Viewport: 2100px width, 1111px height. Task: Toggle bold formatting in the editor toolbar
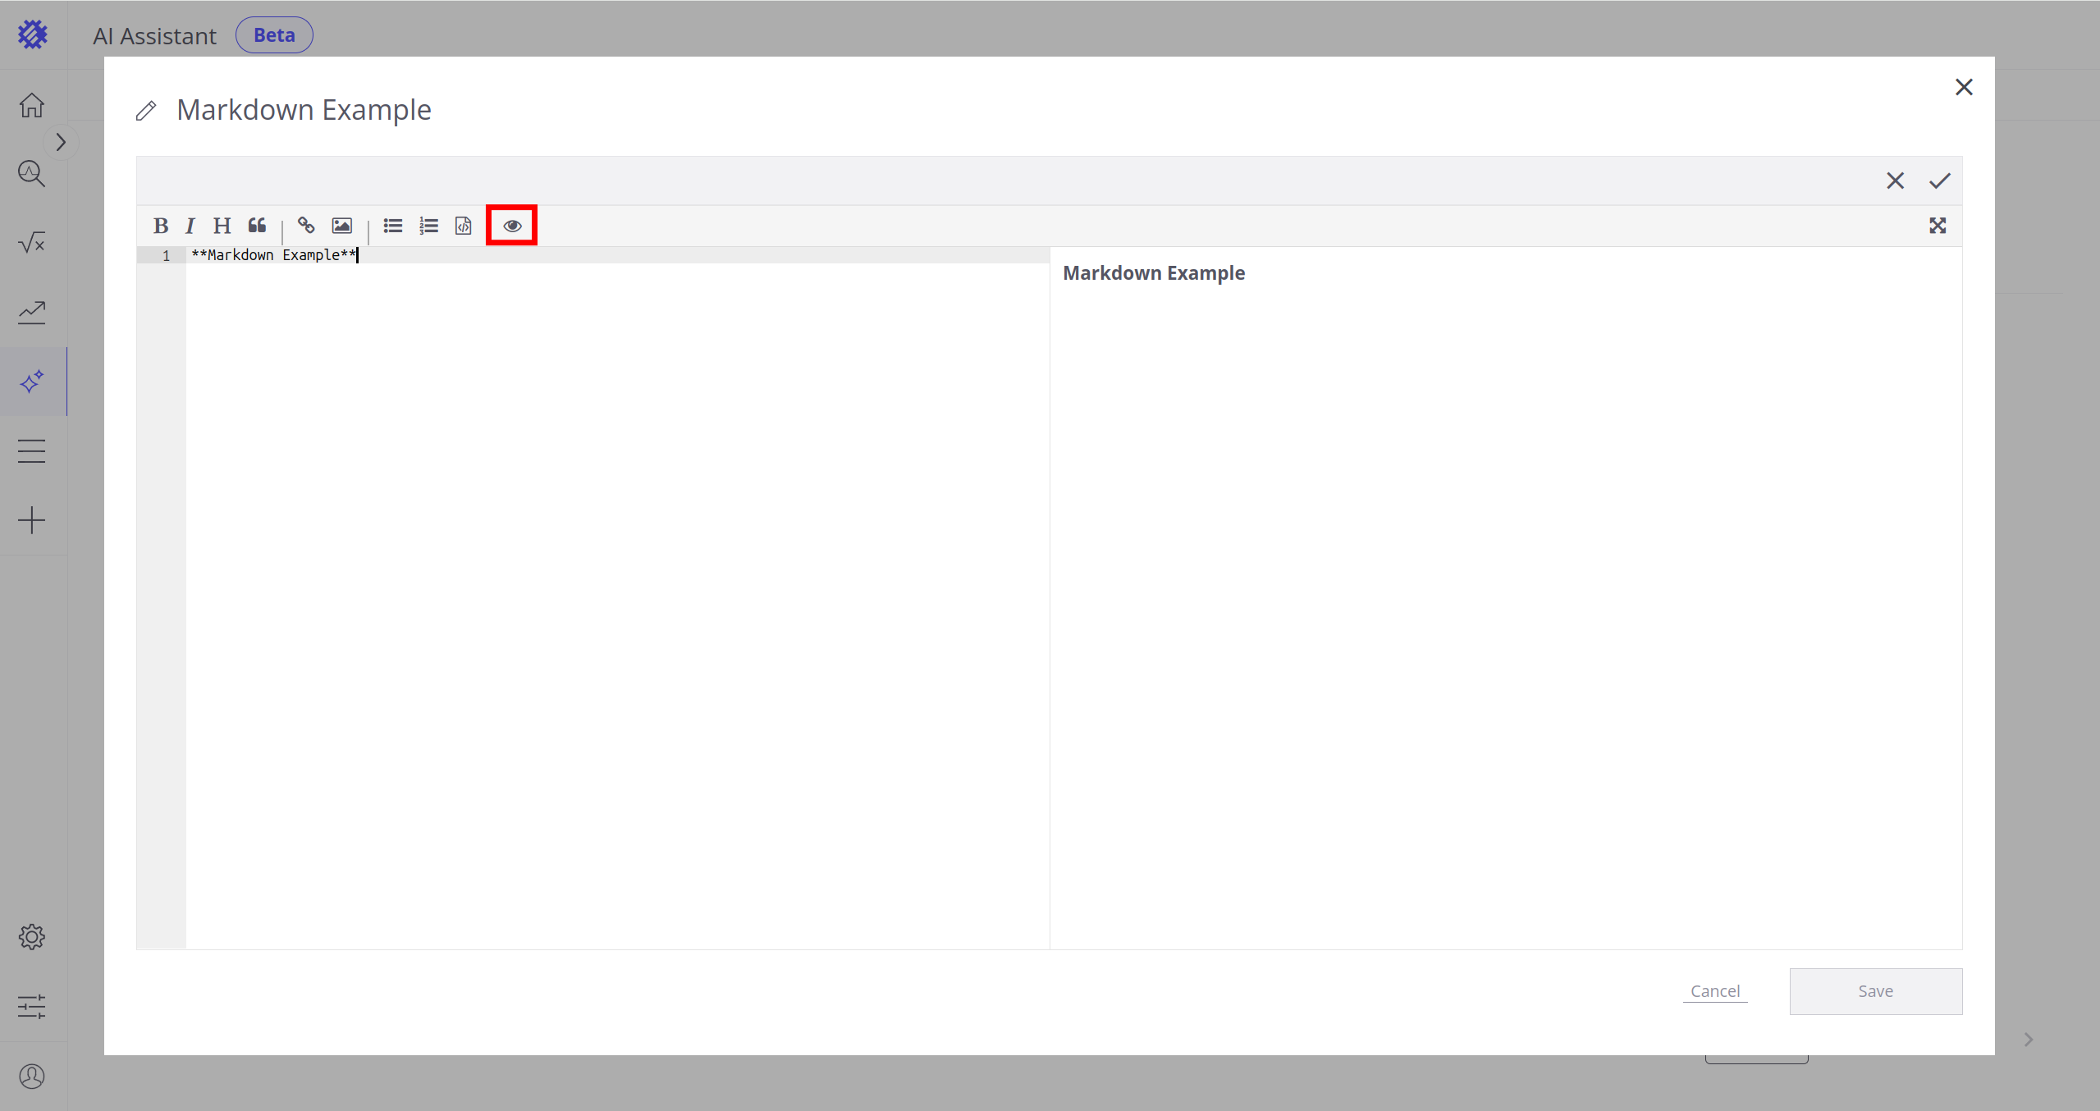[x=161, y=226]
